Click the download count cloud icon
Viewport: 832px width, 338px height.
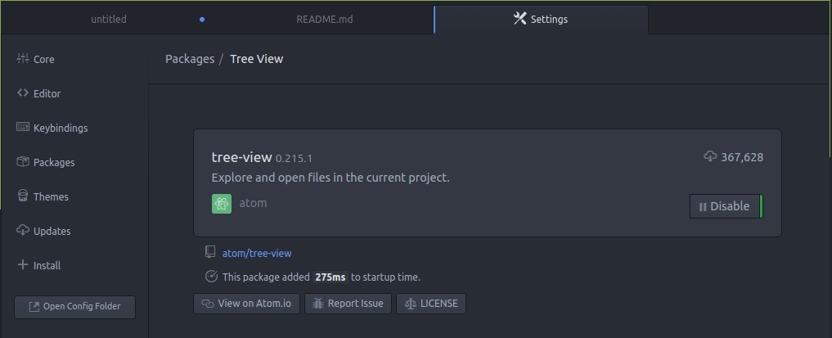[x=710, y=156]
